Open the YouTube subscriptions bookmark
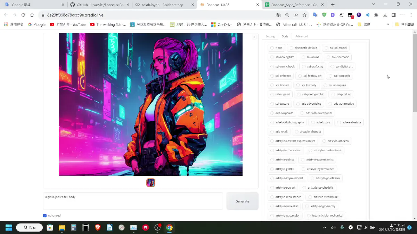Viewport: 417px width, 234px height. tap(68, 25)
